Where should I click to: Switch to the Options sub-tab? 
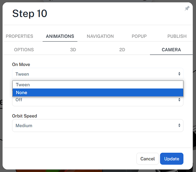pos(24,50)
